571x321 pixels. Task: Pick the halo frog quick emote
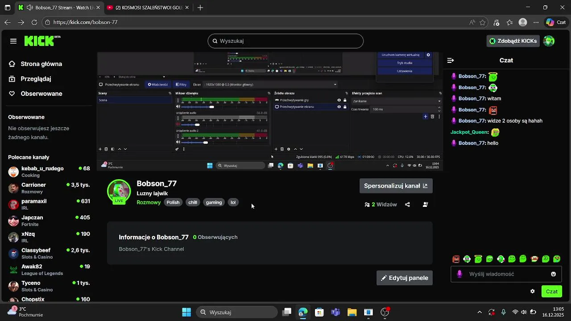click(478, 259)
